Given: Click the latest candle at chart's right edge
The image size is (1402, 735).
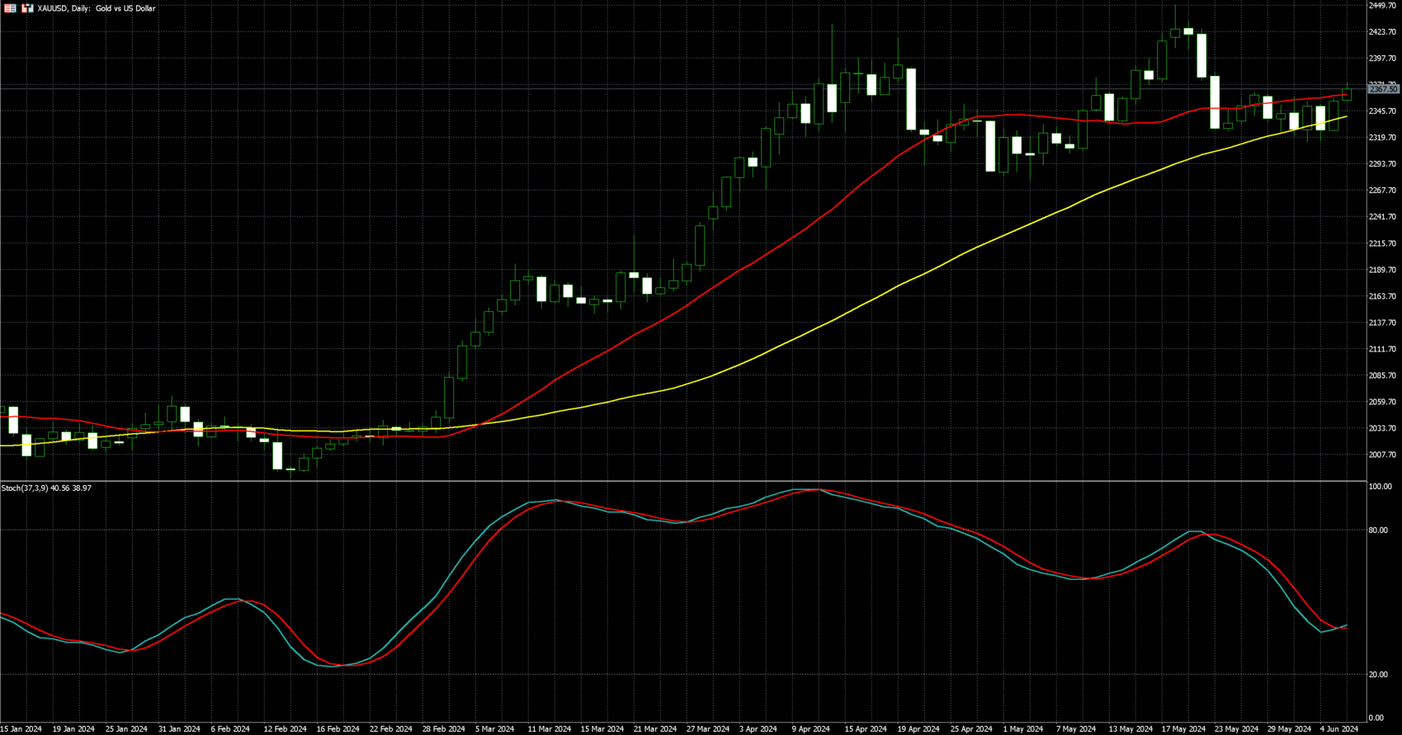Looking at the screenshot, I should tap(1347, 94).
